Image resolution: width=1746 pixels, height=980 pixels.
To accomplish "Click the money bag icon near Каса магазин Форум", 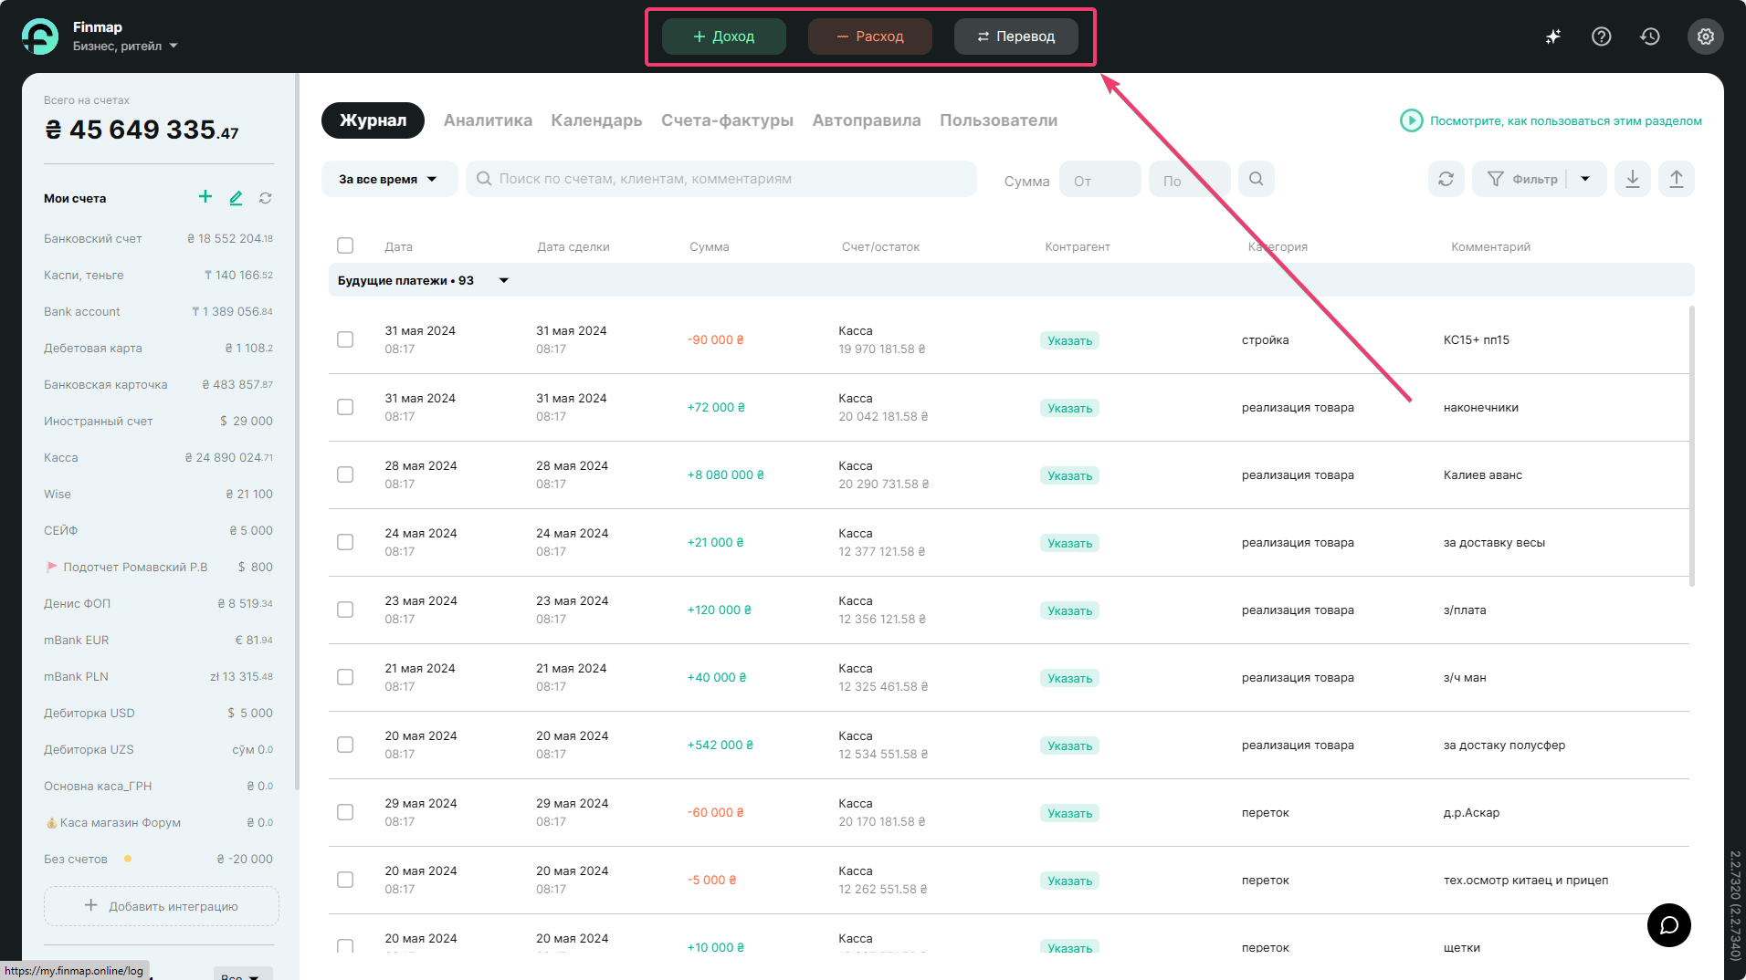I will (51, 823).
